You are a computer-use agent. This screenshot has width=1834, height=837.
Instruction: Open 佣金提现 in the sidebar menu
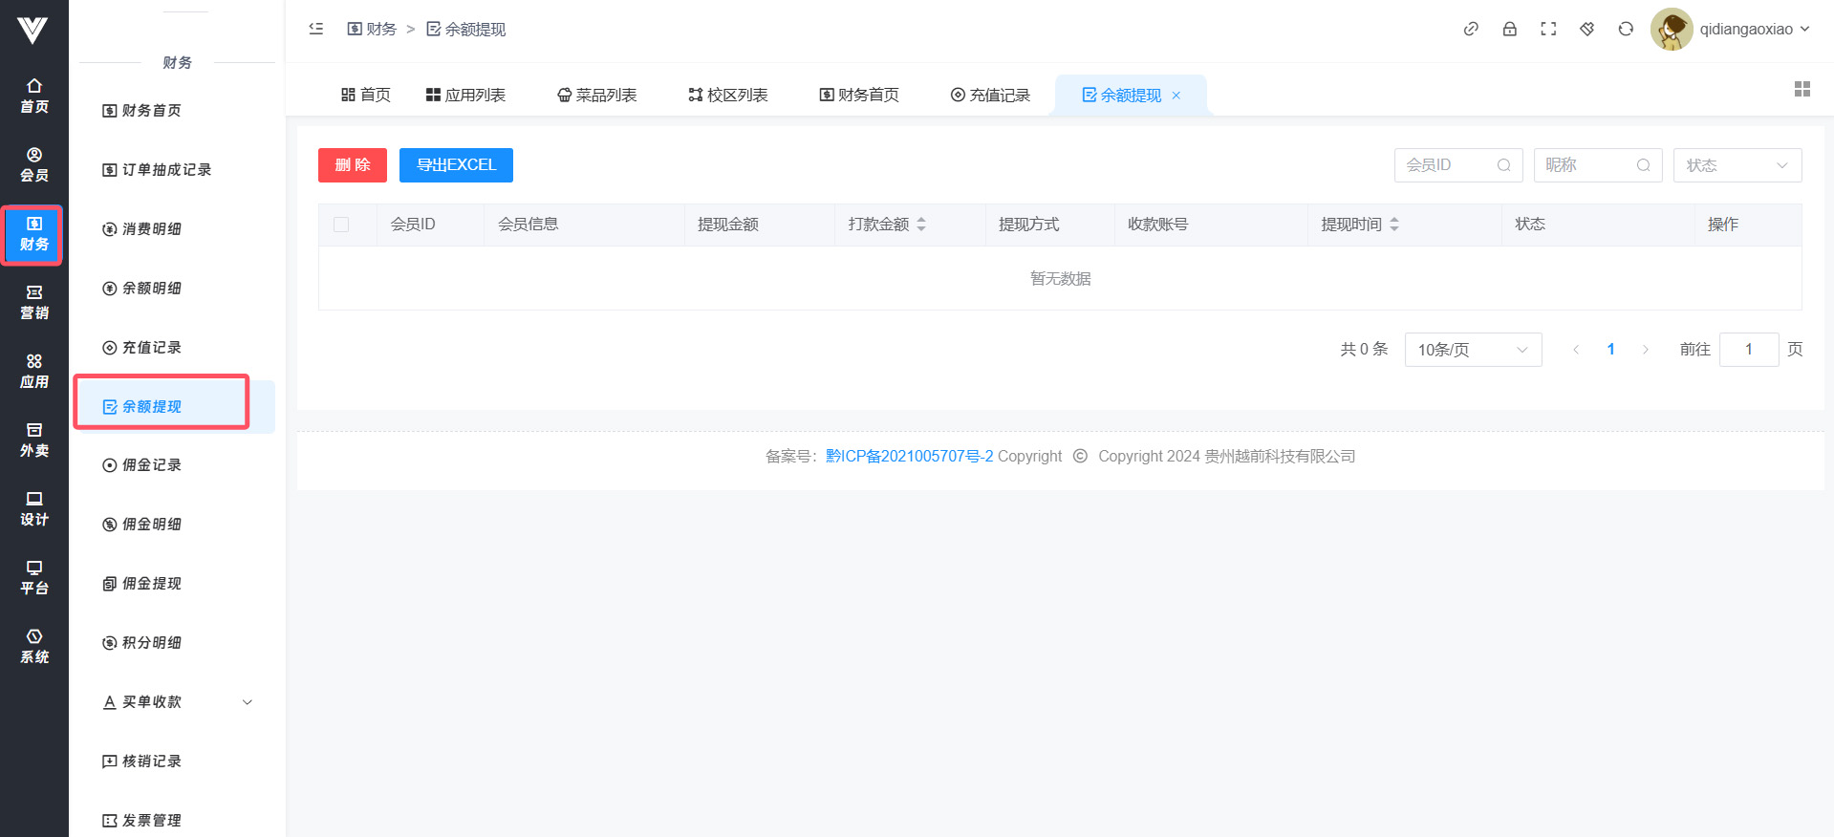coord(151,584)
